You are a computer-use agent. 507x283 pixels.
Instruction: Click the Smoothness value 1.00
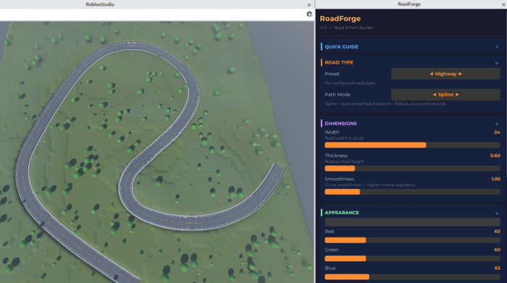495,179
